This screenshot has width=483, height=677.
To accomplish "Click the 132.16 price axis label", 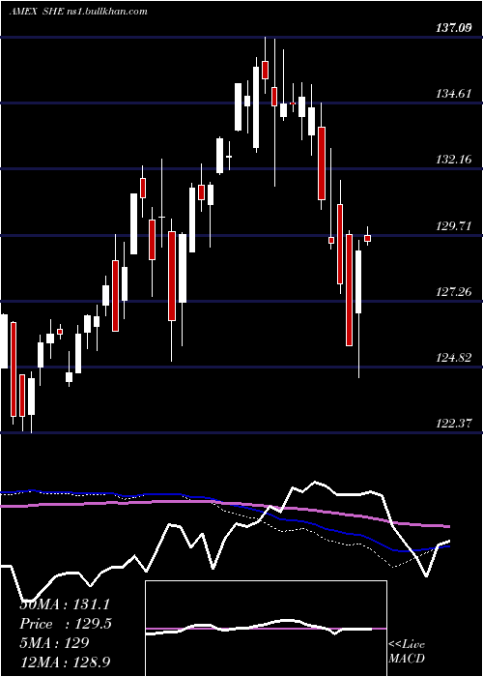I will point(453,160).
